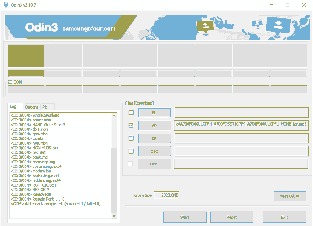Select the 'system.img.ext4' log line
This screenshot has width=313, height=226.
point(36,166)
